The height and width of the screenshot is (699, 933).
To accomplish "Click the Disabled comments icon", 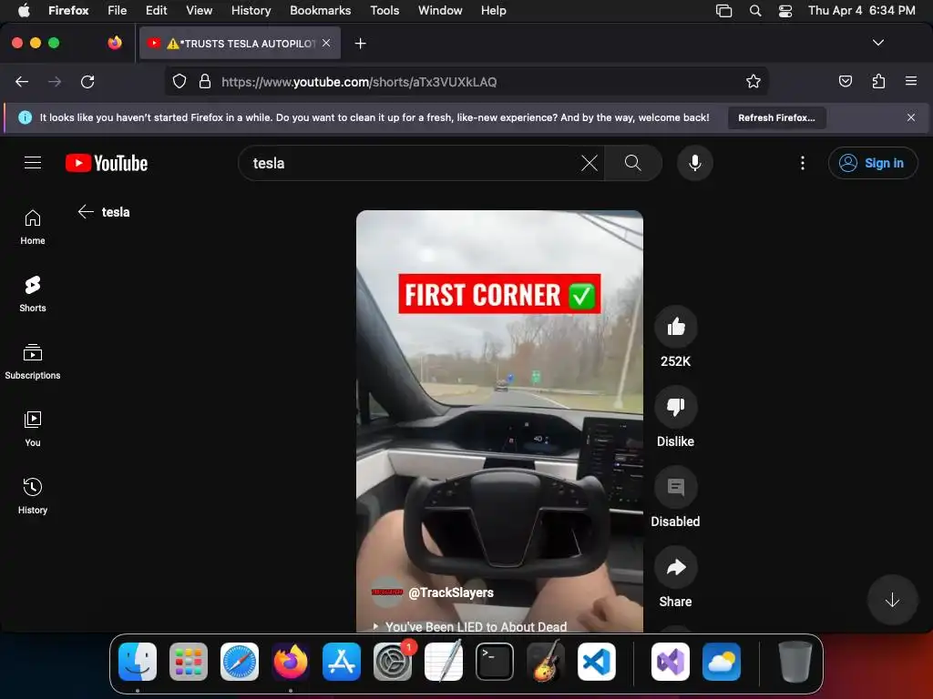I will 675,487.
